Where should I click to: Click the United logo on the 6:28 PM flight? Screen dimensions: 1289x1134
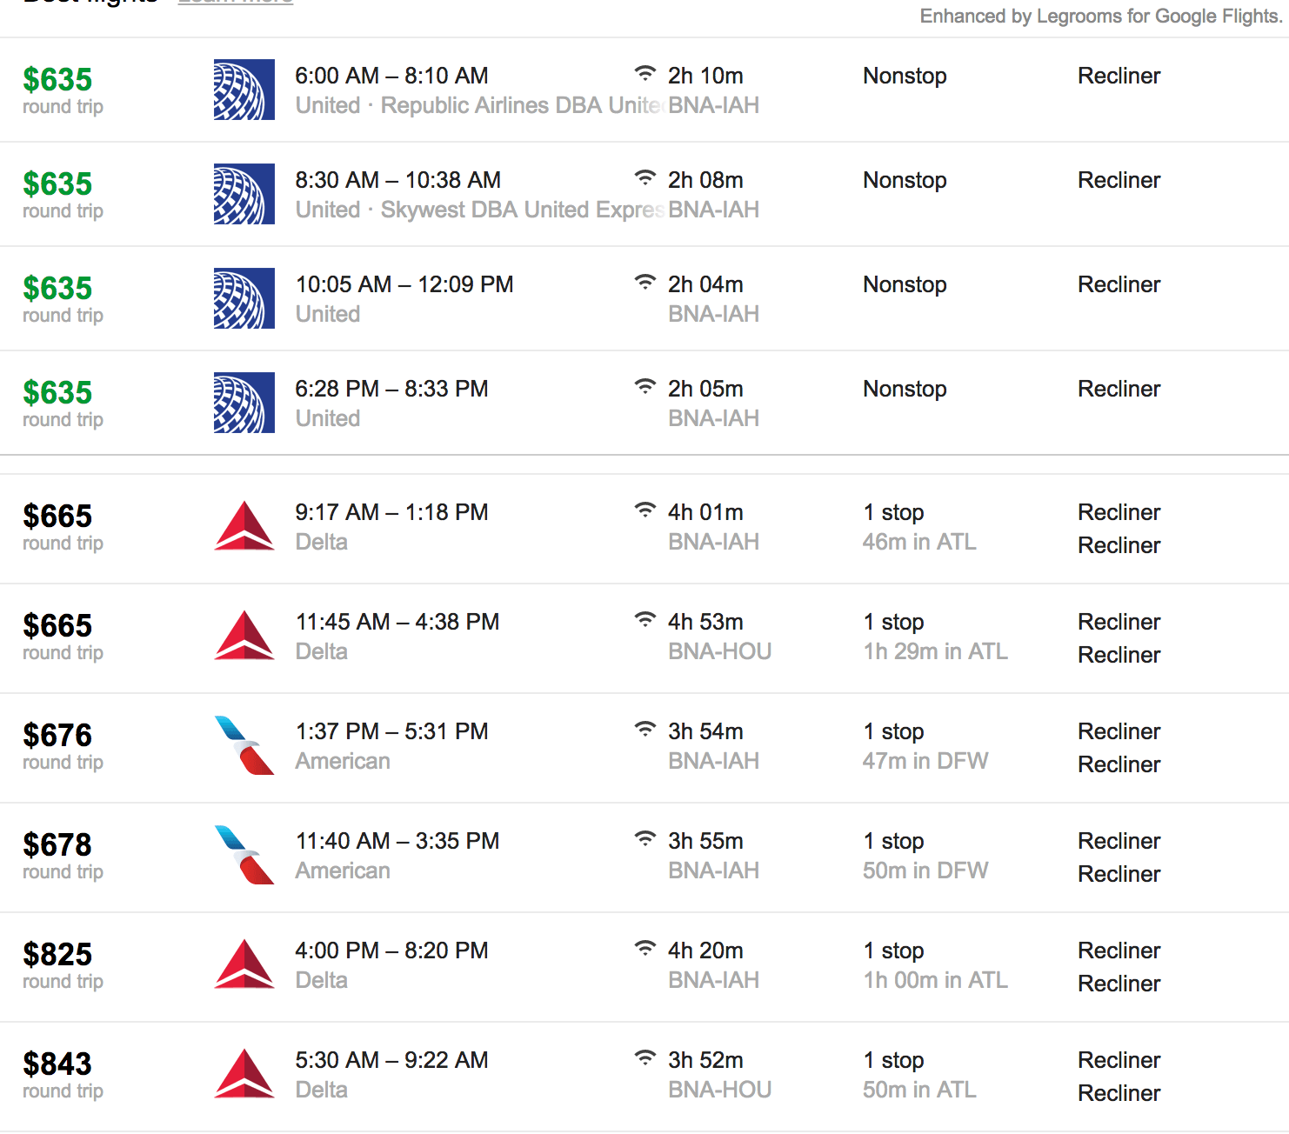pyautogui.click(x=244, y=403)
